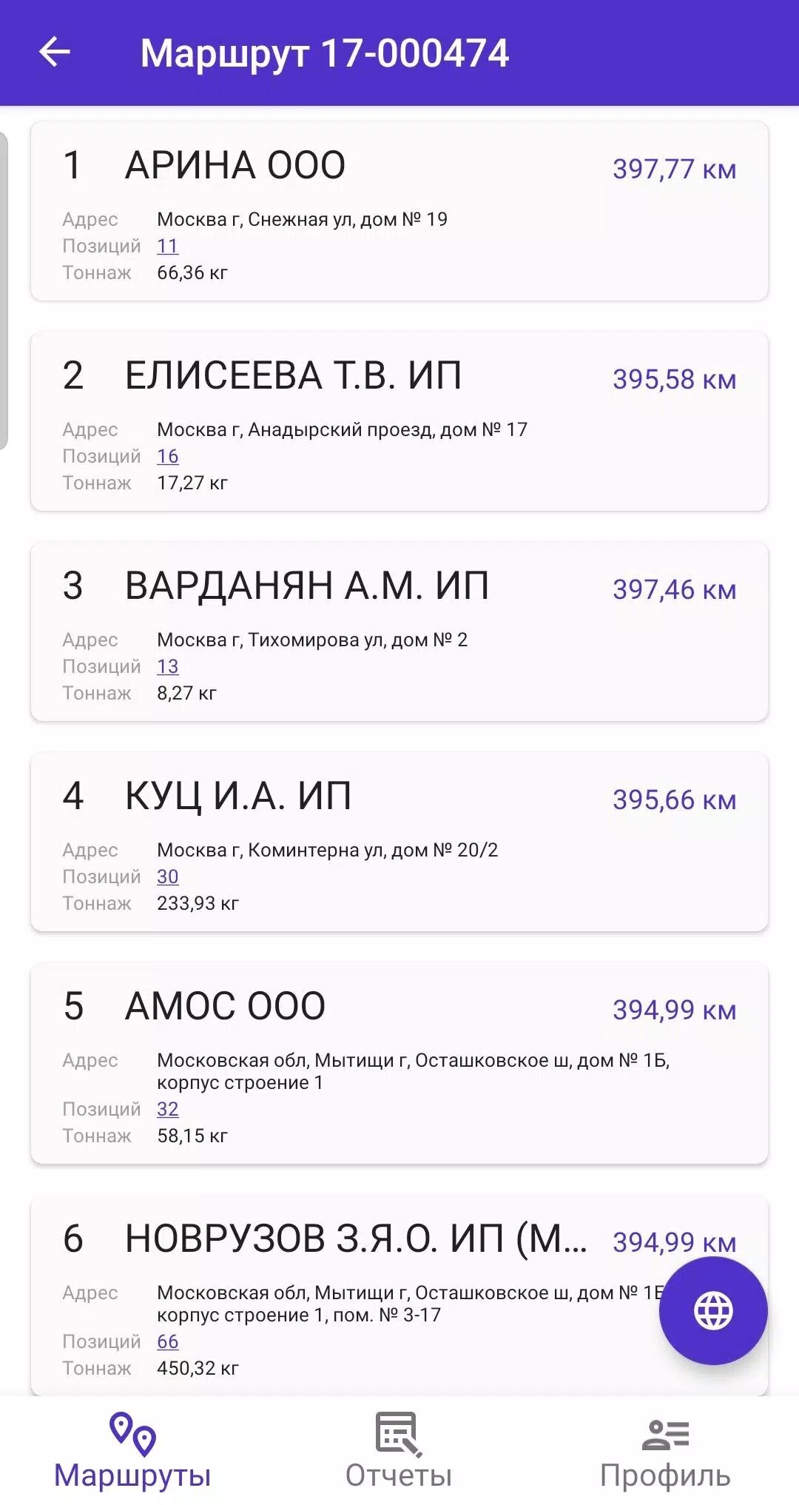Viewport: 799px width, 1505px height.
Task: Tap the Отчеты report icon
Action: pyautogui.click(x=399, y=1434)
